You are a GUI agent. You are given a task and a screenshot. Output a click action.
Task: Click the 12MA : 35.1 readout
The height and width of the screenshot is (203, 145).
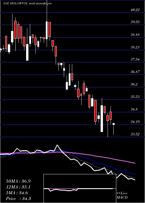(x=18, y=187)
